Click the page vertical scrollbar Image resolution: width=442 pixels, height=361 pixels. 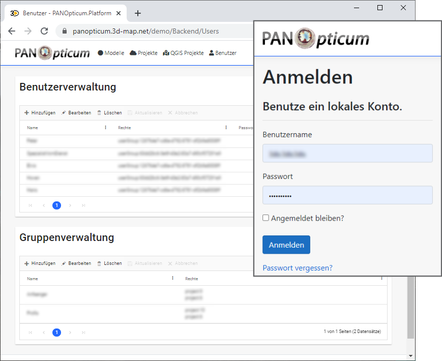click(x=410, y=307)
